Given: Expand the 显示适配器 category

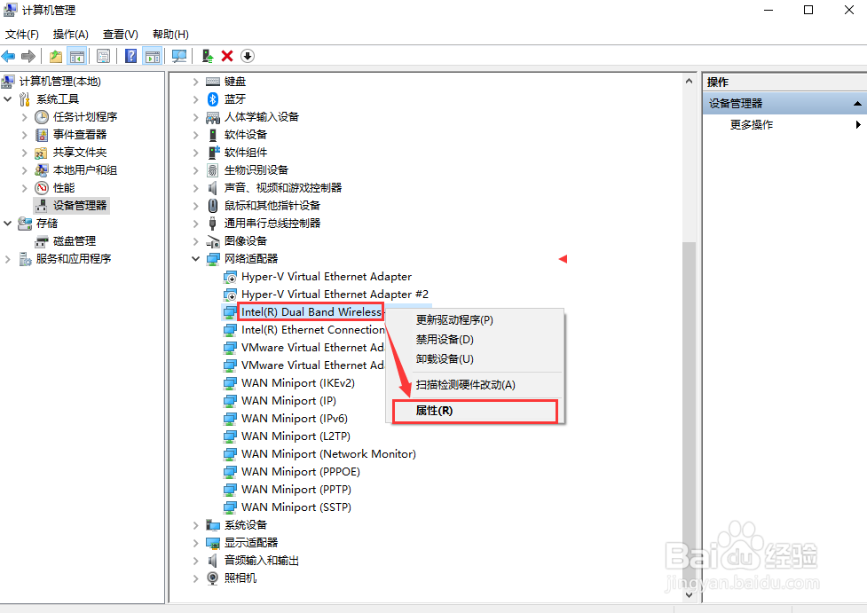Looking at the screenshot, I should point(196,542).
